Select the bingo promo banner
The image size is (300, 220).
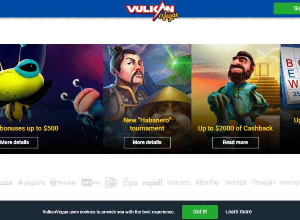(x=290, y=99)
